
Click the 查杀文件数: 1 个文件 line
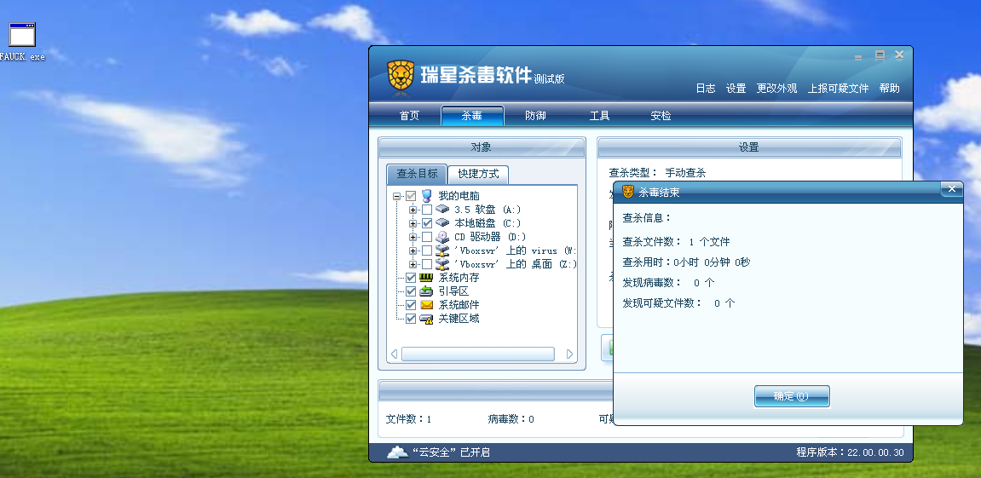tap(676, 242)
